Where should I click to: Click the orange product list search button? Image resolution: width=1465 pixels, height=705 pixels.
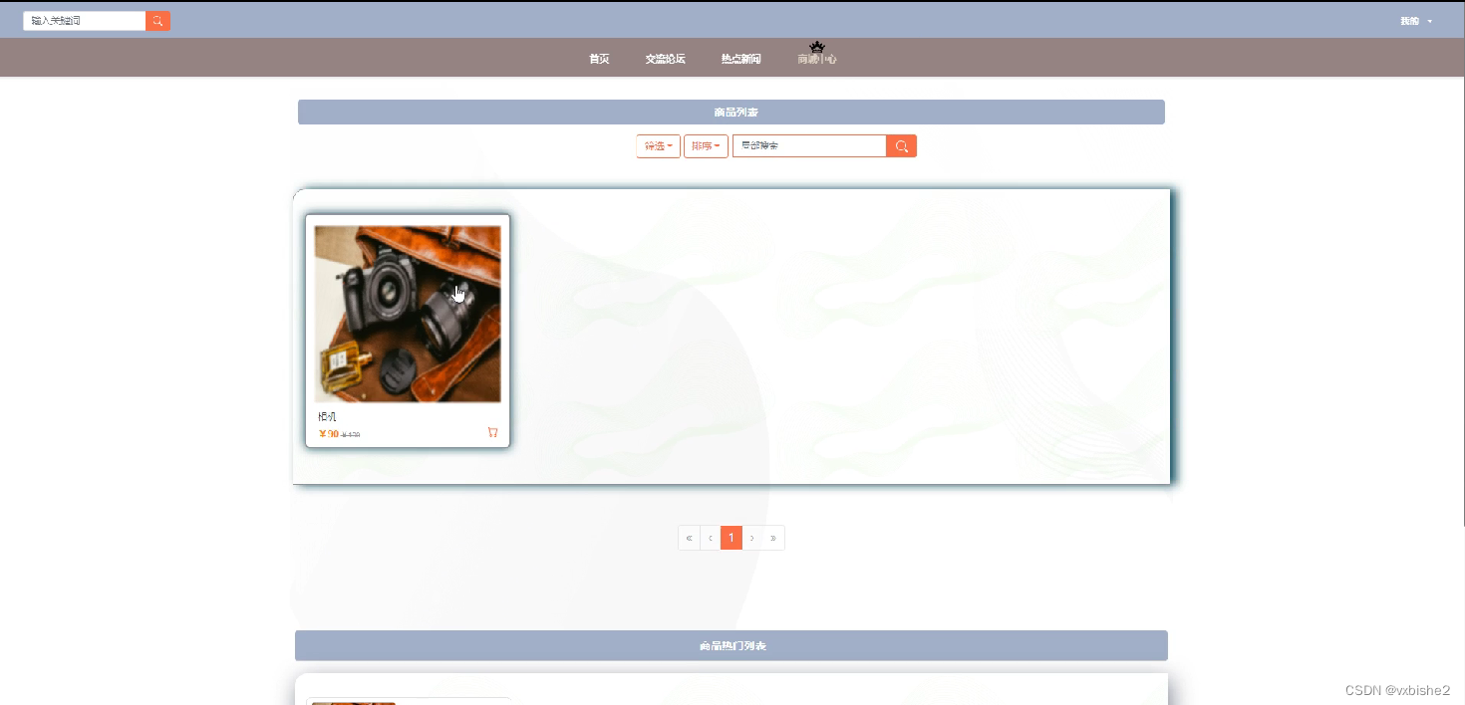coord(902,146)
